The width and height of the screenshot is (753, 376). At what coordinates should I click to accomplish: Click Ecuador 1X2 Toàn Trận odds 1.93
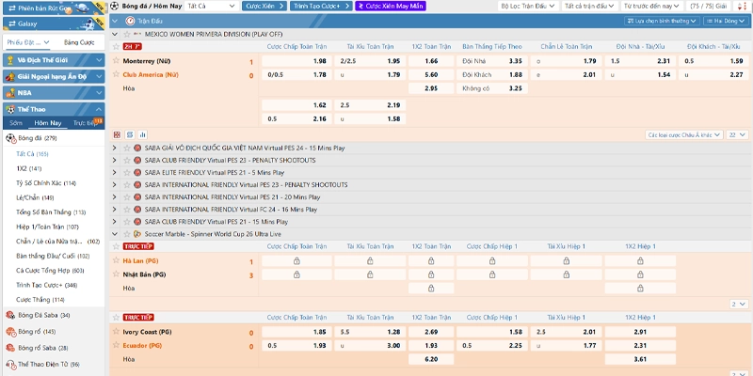point(431,345)
